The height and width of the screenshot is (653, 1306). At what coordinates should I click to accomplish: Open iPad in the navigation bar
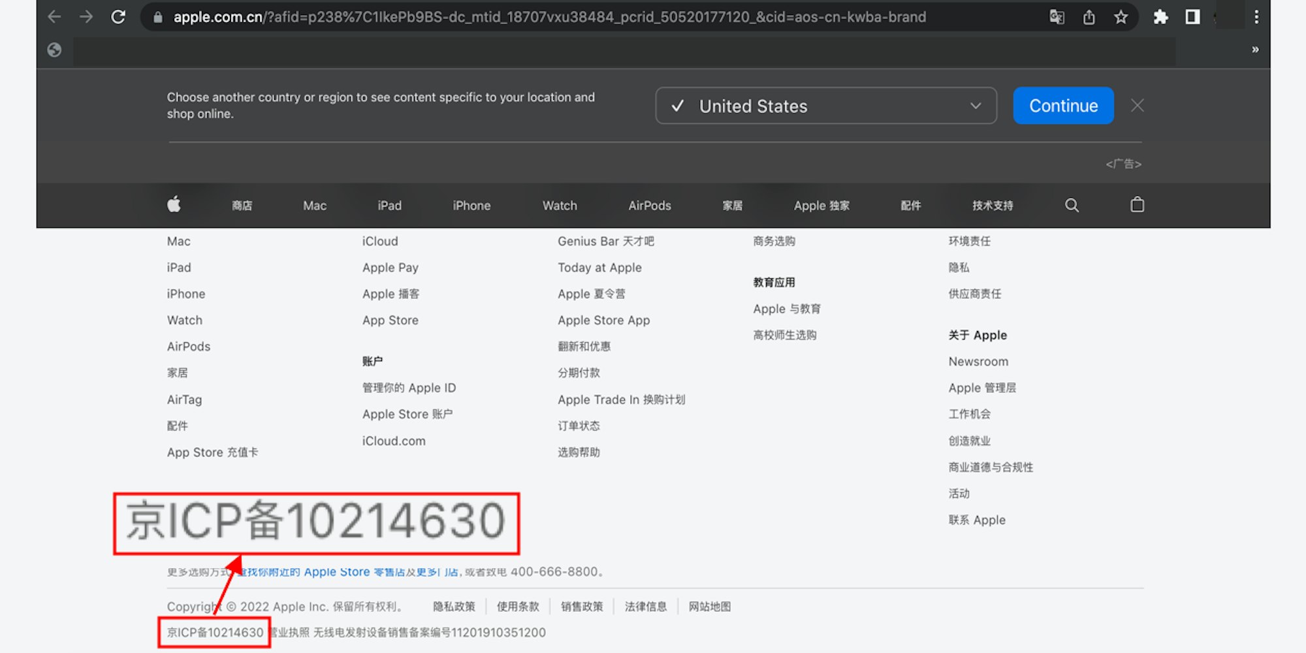coord(390,206)
